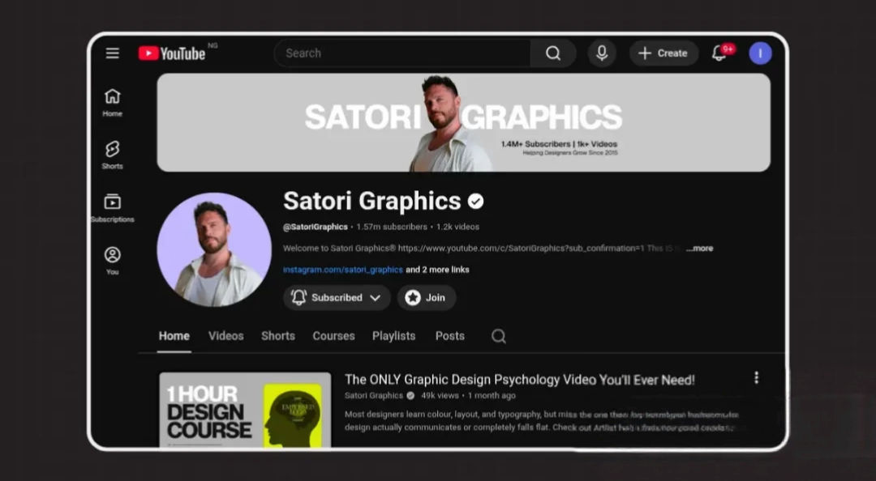
Task: Focus the Search input field
Action: click(x=402, y=53)
